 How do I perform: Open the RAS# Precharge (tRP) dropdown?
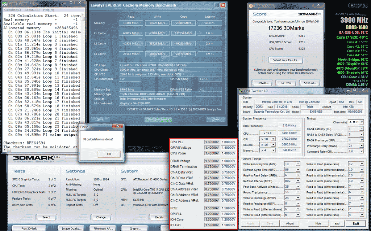pyautogui.click(x=356, y=140)
